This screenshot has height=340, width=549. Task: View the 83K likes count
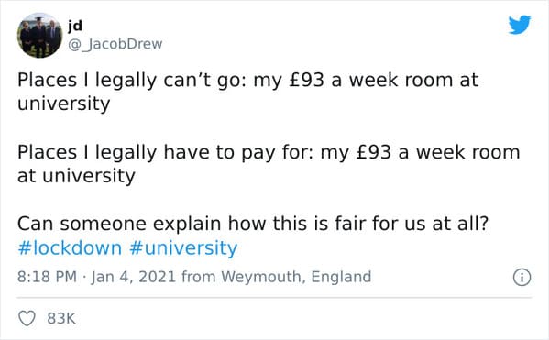pos(61,318)
